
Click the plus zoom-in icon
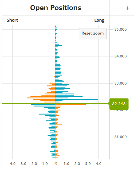point(128,8)
